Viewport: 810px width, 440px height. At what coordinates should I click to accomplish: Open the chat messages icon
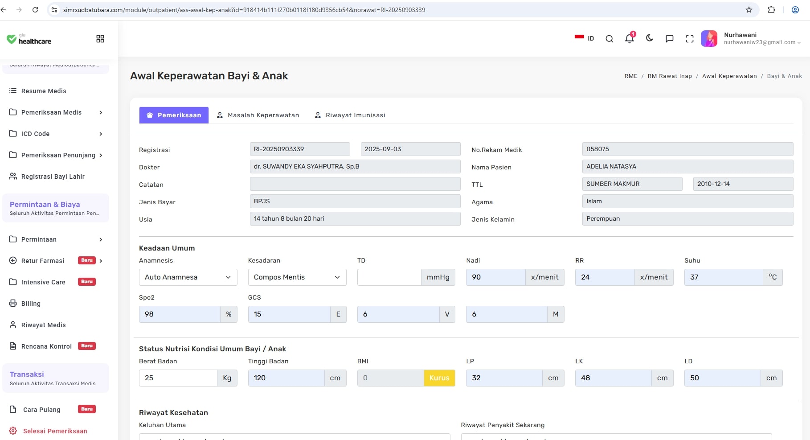669,39
